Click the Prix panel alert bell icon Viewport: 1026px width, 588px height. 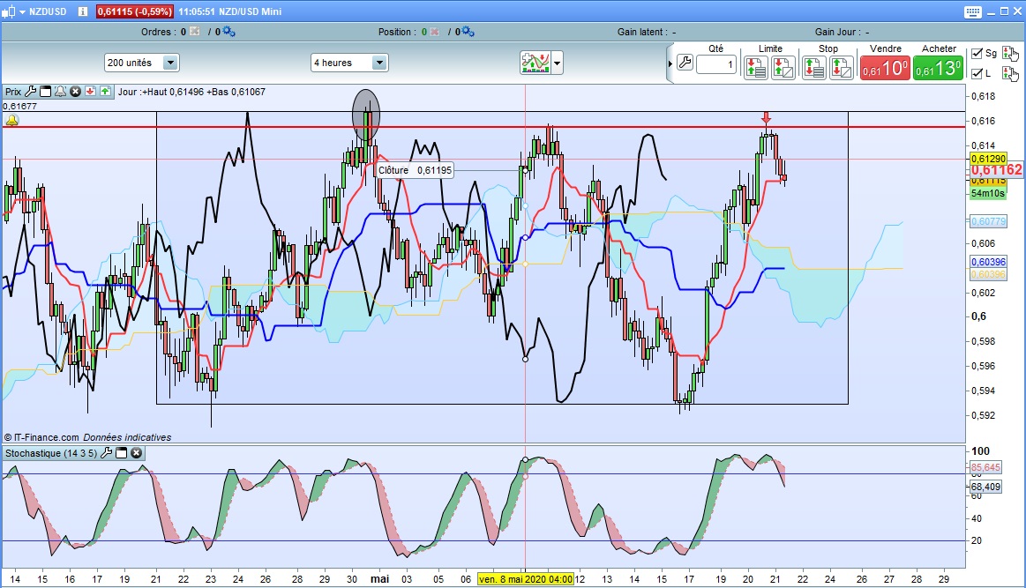[60, 92]
